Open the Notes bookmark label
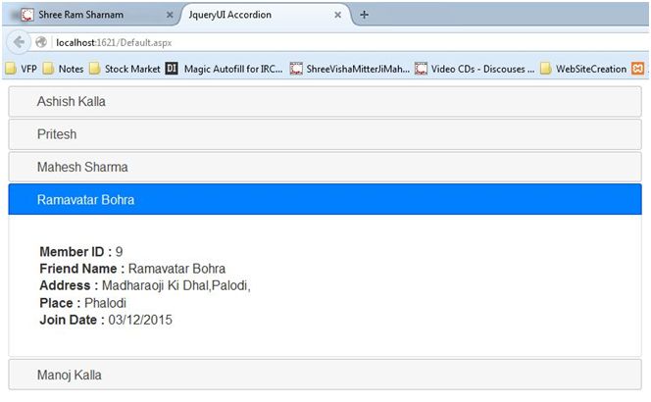Image resolution: width=651 pixels, height=402 pixels. point(71,69)
